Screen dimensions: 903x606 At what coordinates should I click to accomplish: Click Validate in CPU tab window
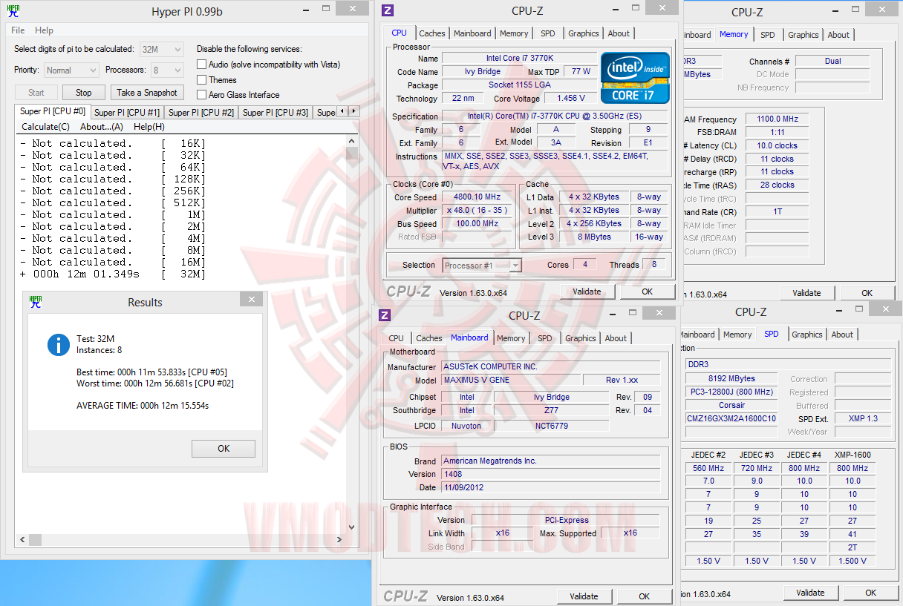tap(587, 292)
